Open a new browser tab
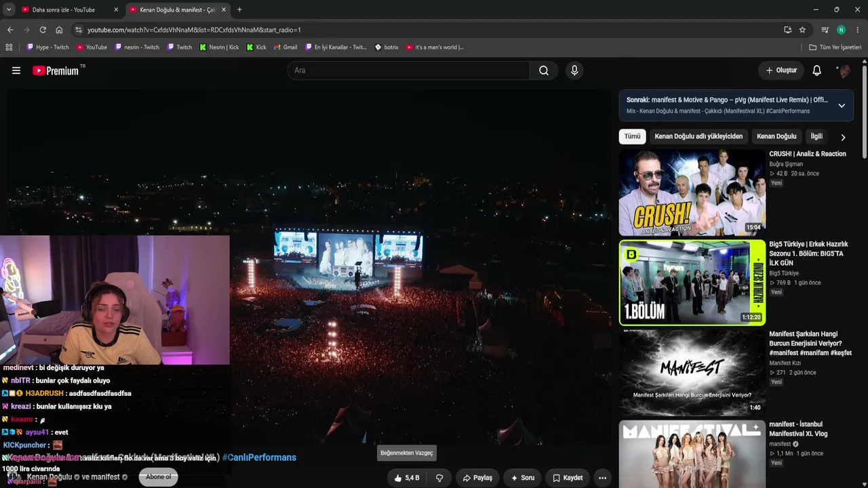 (239, 9)
